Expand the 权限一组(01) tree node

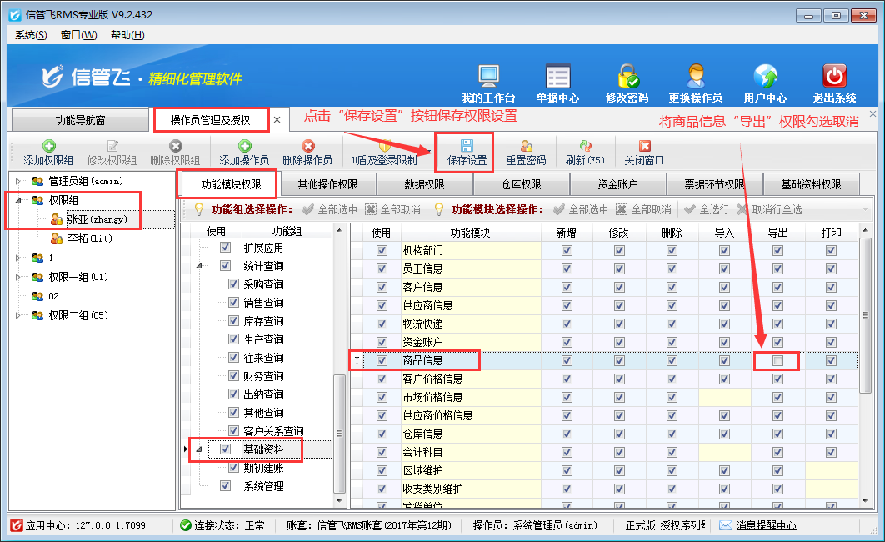coord(19,277)
